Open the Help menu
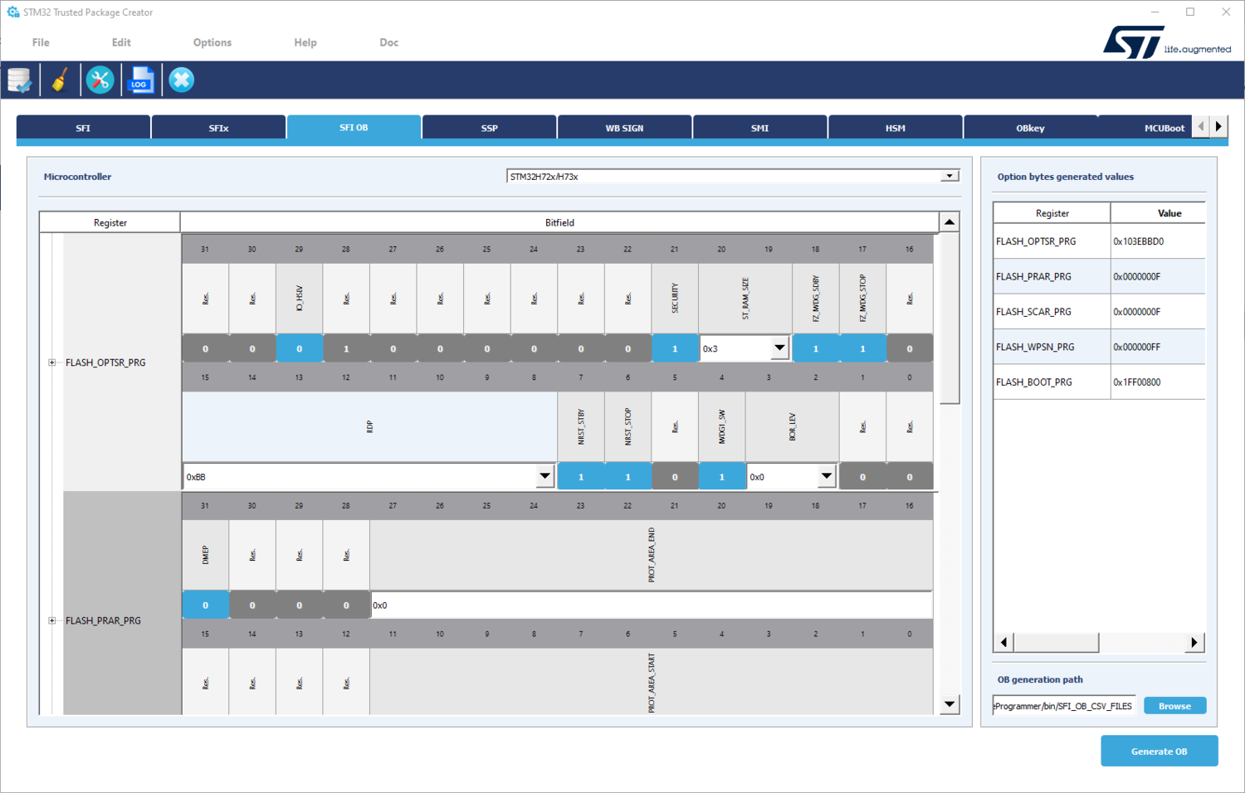The width and height of the screenshot is (1245, 793). pos(305,42)
